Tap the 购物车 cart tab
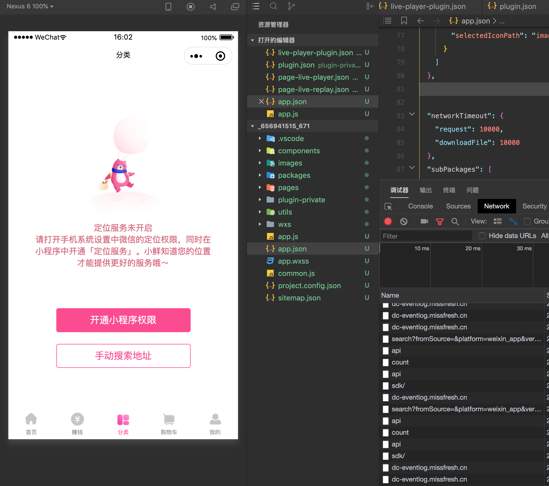Screen dimensions: 549x486 click(169, 424)
